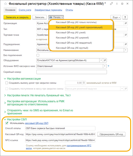Toggle the Без подключения checkbox
This screenshot has width=133, height=156.
coord(38,55)
